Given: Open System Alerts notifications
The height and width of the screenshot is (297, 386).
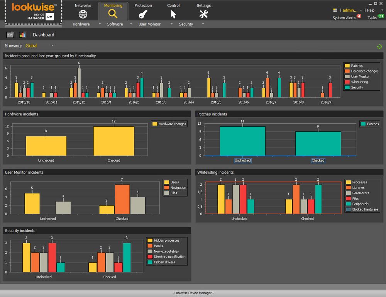Looking at the screenshot, I should click(344, 18).
